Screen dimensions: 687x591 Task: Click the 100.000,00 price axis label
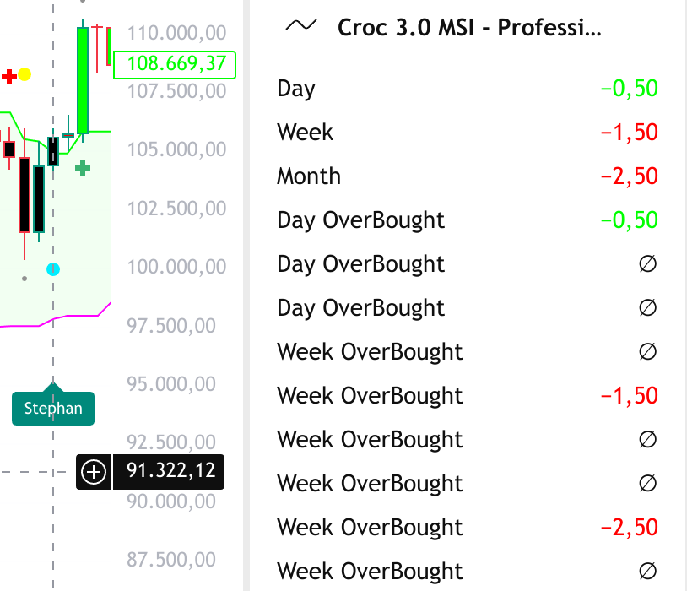176,267
